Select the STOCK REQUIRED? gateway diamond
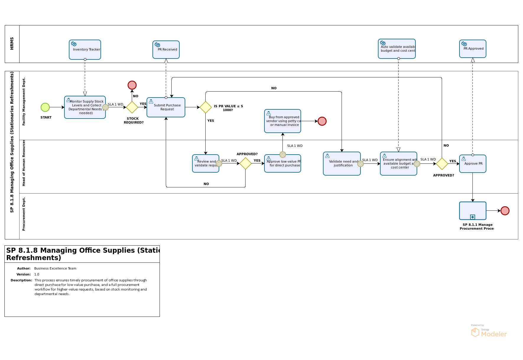 132,107
